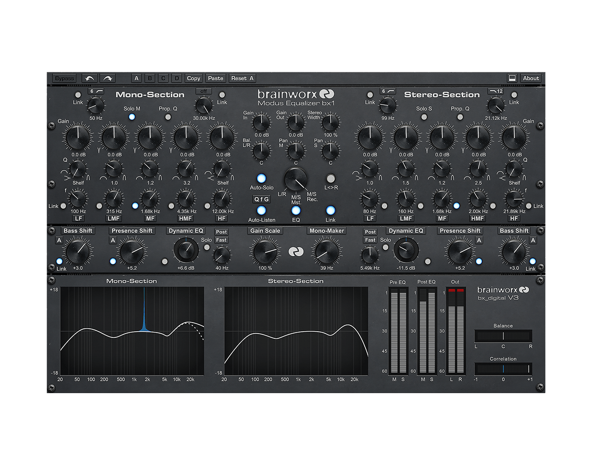
Task: Open Stereo-Section low-pass slope selector '12'
Action: click(x=496, y=91)
